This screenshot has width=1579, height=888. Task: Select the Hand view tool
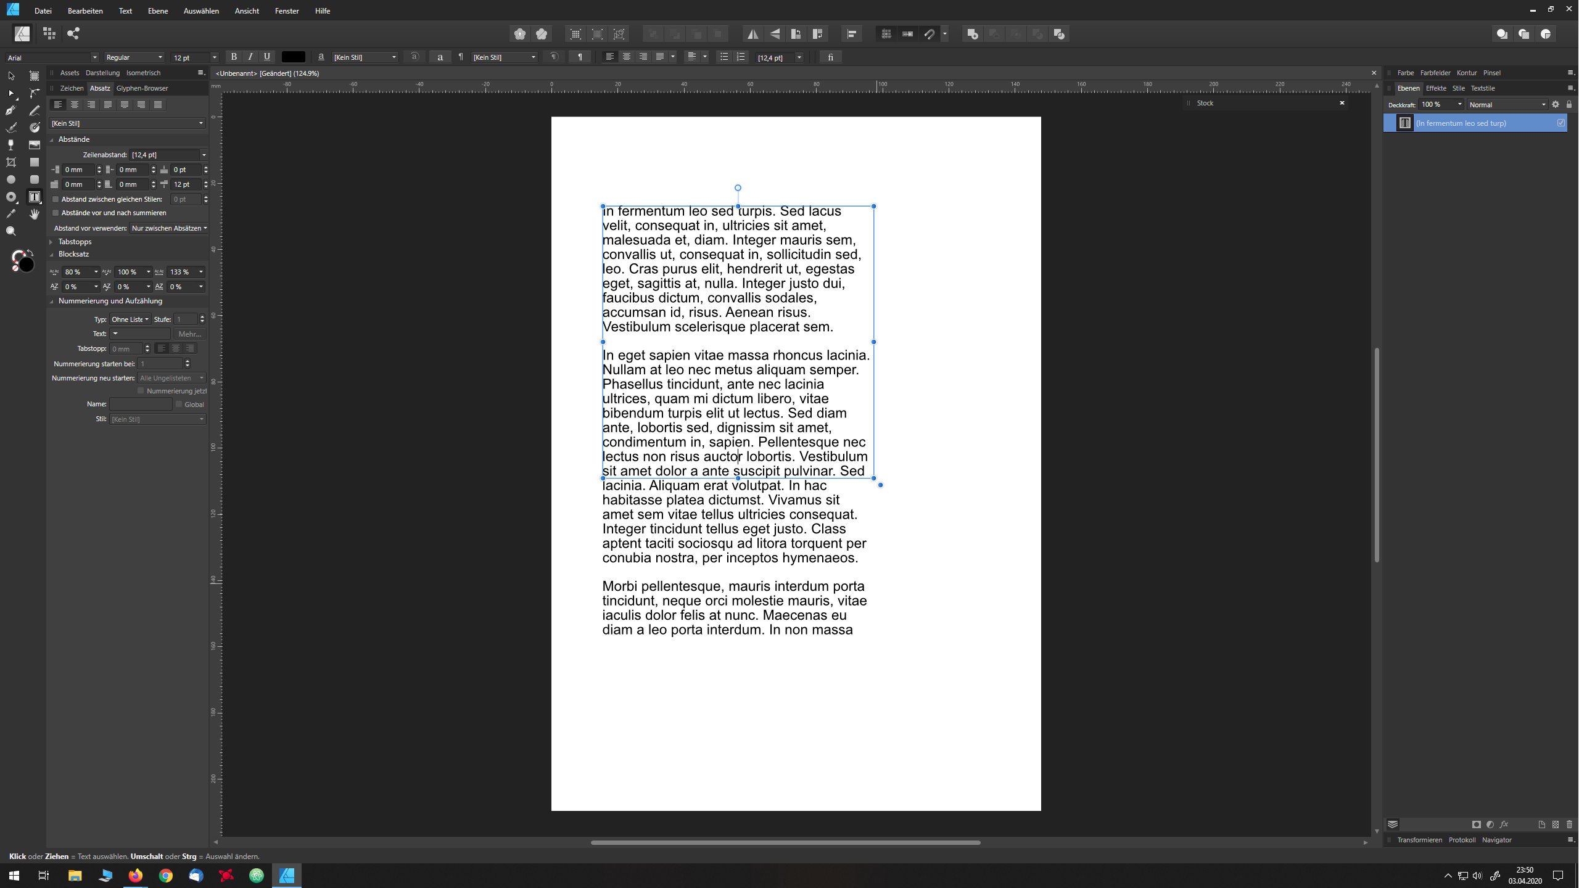coord(35,214)
